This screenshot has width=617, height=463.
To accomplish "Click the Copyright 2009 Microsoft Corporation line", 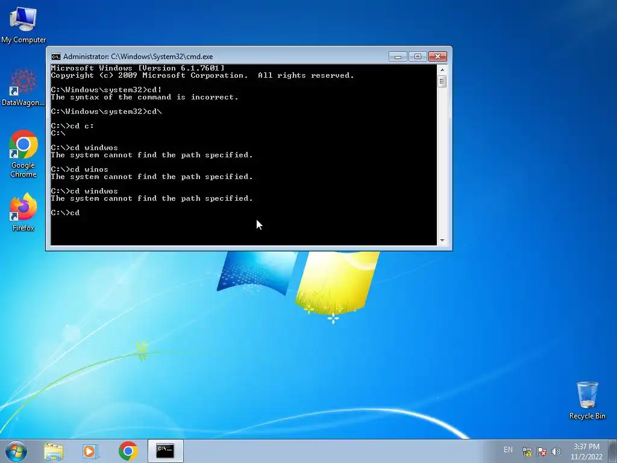I will click(202, 75).
